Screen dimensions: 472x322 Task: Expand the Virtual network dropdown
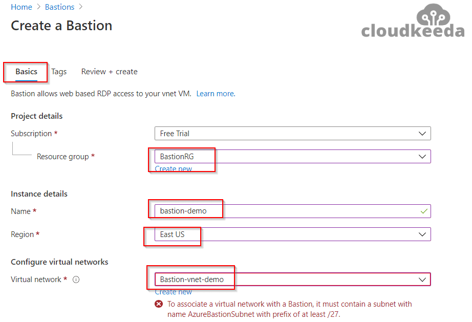tap(422, 280)
